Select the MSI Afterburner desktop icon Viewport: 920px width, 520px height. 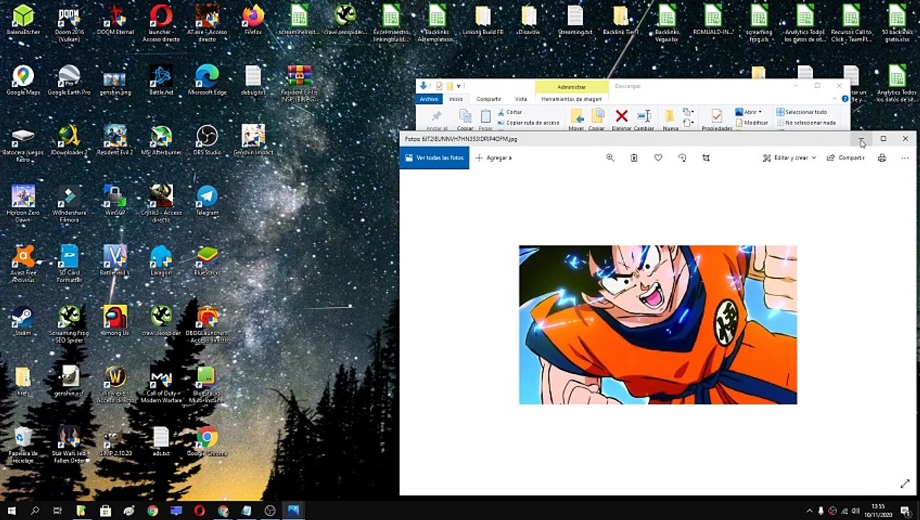pyautogui.click(x=161, y=140)
